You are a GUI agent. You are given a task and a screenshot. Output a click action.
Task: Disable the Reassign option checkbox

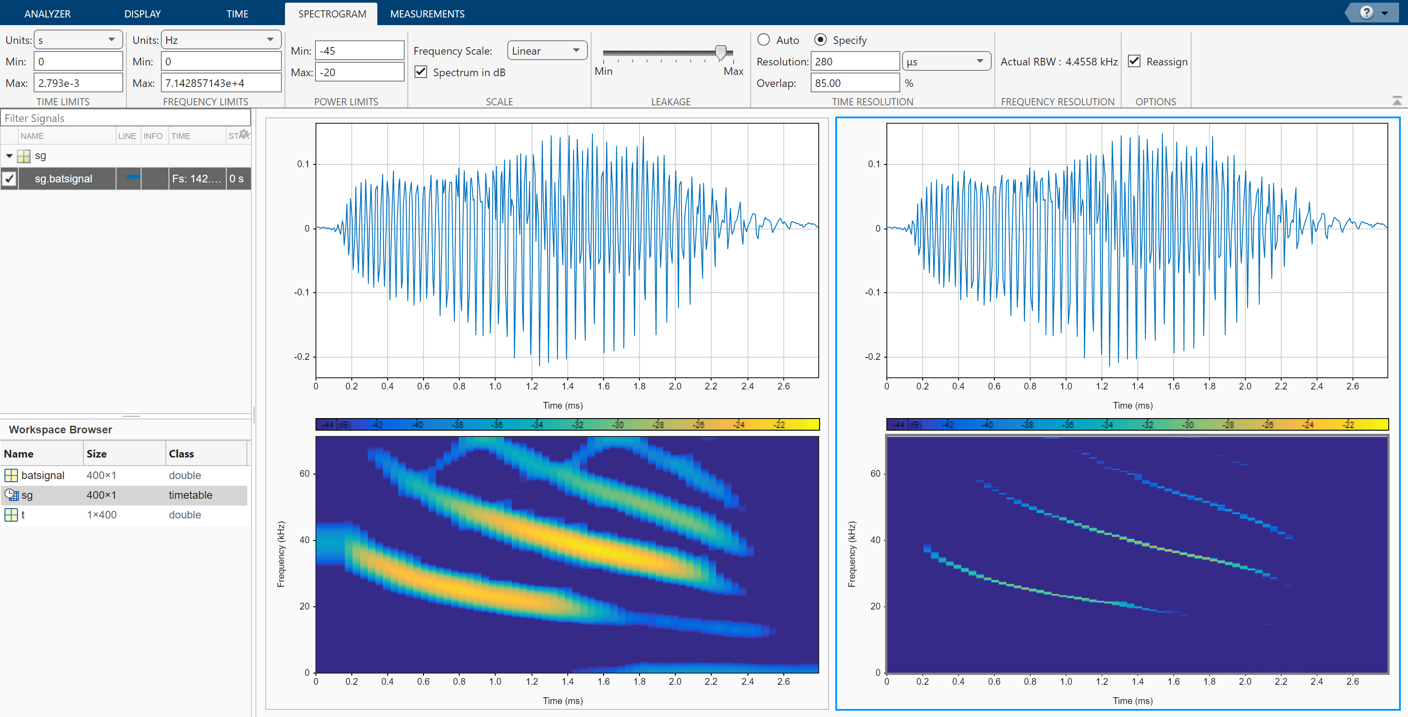pyautogui.click(x=1134, y=61)
